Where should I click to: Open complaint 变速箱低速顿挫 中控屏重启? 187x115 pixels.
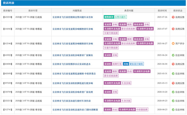pyautogui.click(x=74, y=74)
